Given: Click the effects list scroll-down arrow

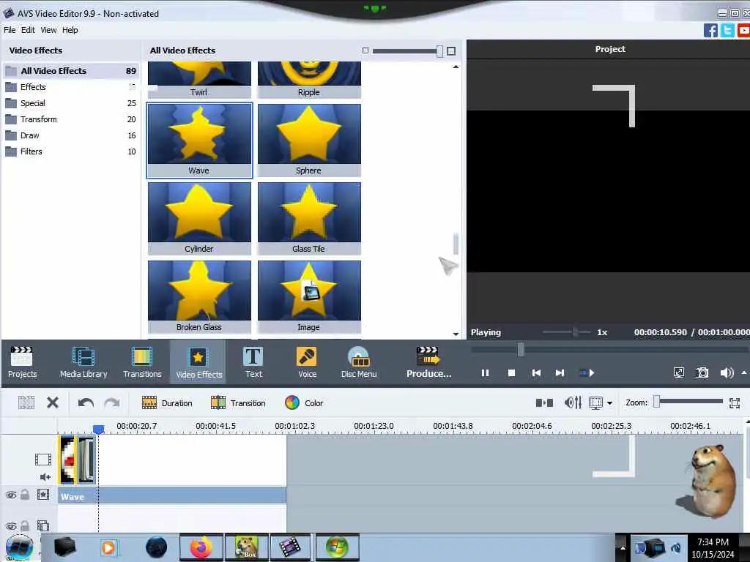Looking at the screenshot, I should pos(456,334).
